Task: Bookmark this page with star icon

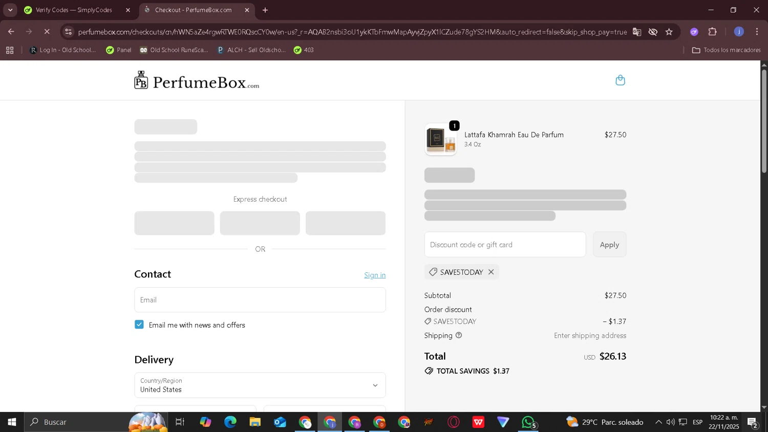Action: [669, 32]
